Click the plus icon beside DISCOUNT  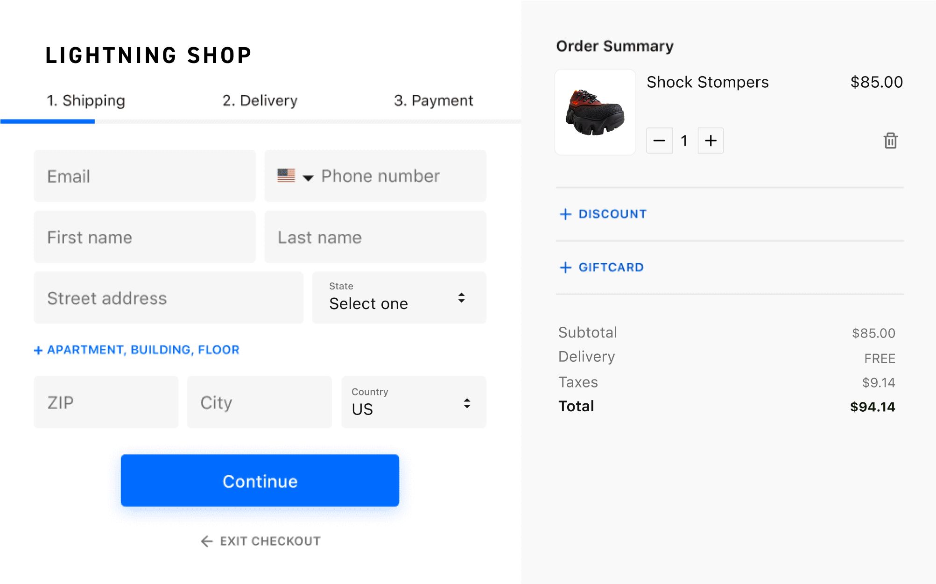click(x=565, y=214)
